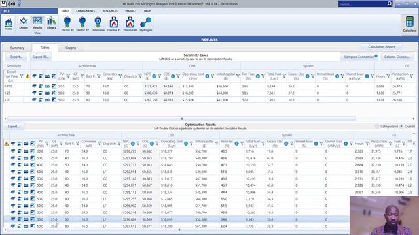
Task: Select sensitivity case with fuel price 0.750
Action: [209, 86]
